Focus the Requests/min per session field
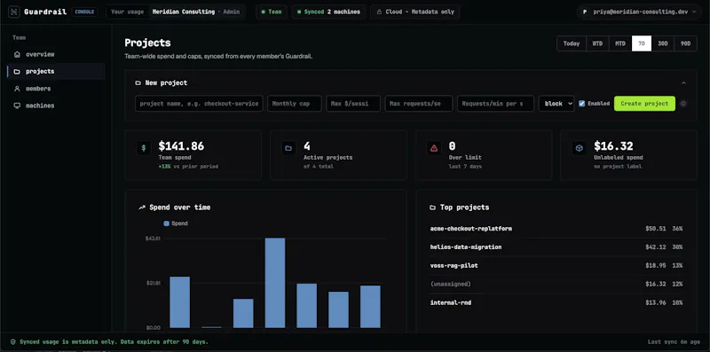This screenshot has height=352, width=710. pyautogui.click(x=496, y=104)
